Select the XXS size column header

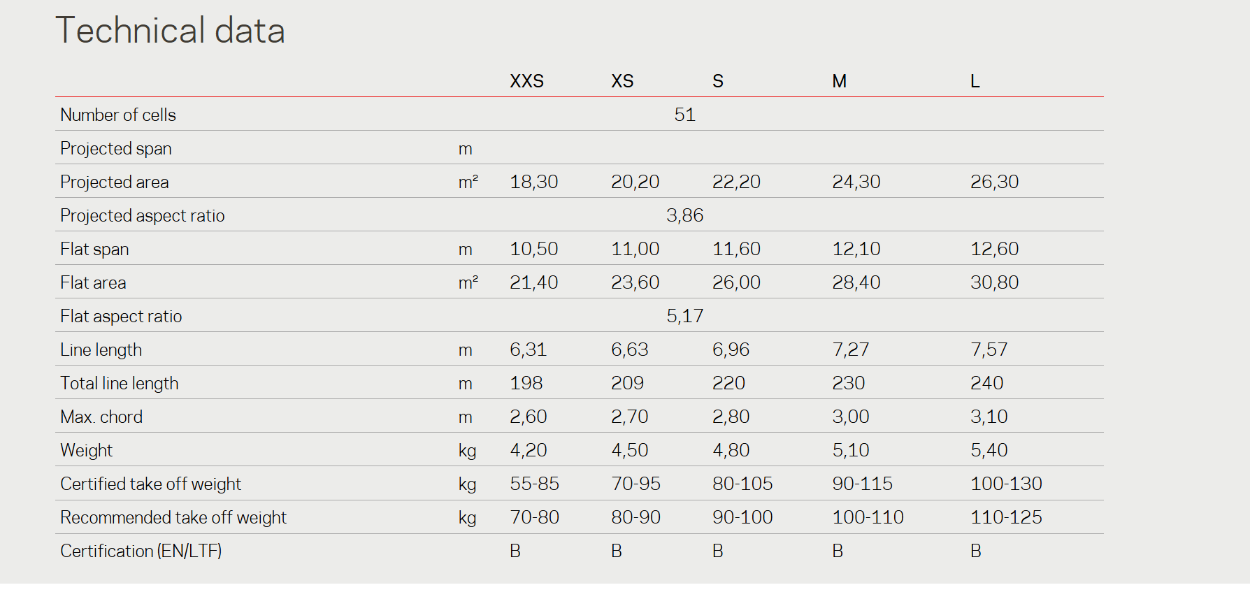point(526,81)
